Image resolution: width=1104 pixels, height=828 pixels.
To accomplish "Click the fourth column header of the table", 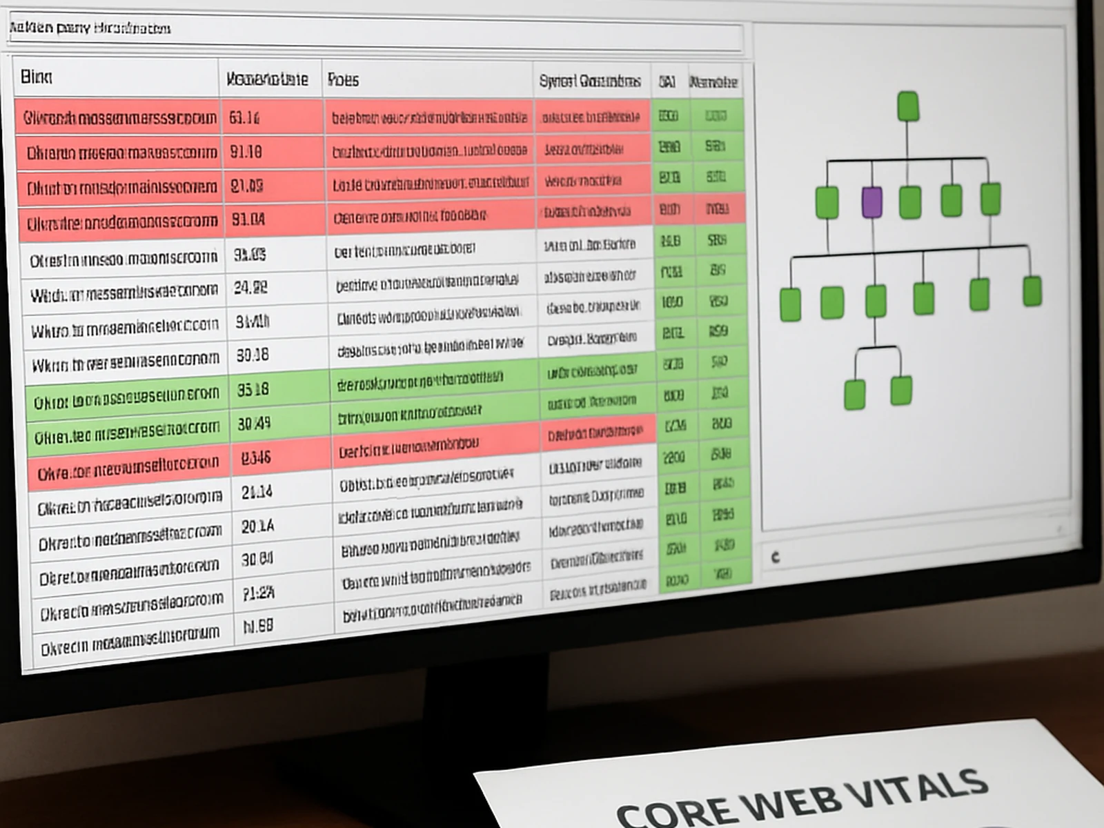I will click(x=591, y=81).
